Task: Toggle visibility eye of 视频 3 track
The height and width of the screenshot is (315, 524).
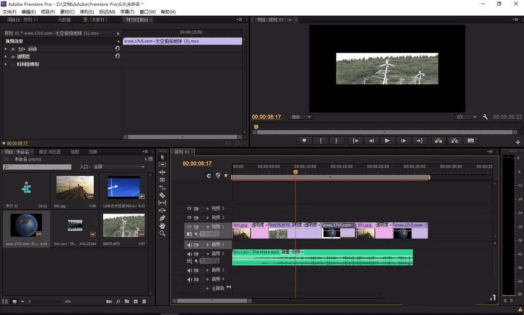Action: pos(189,208)
